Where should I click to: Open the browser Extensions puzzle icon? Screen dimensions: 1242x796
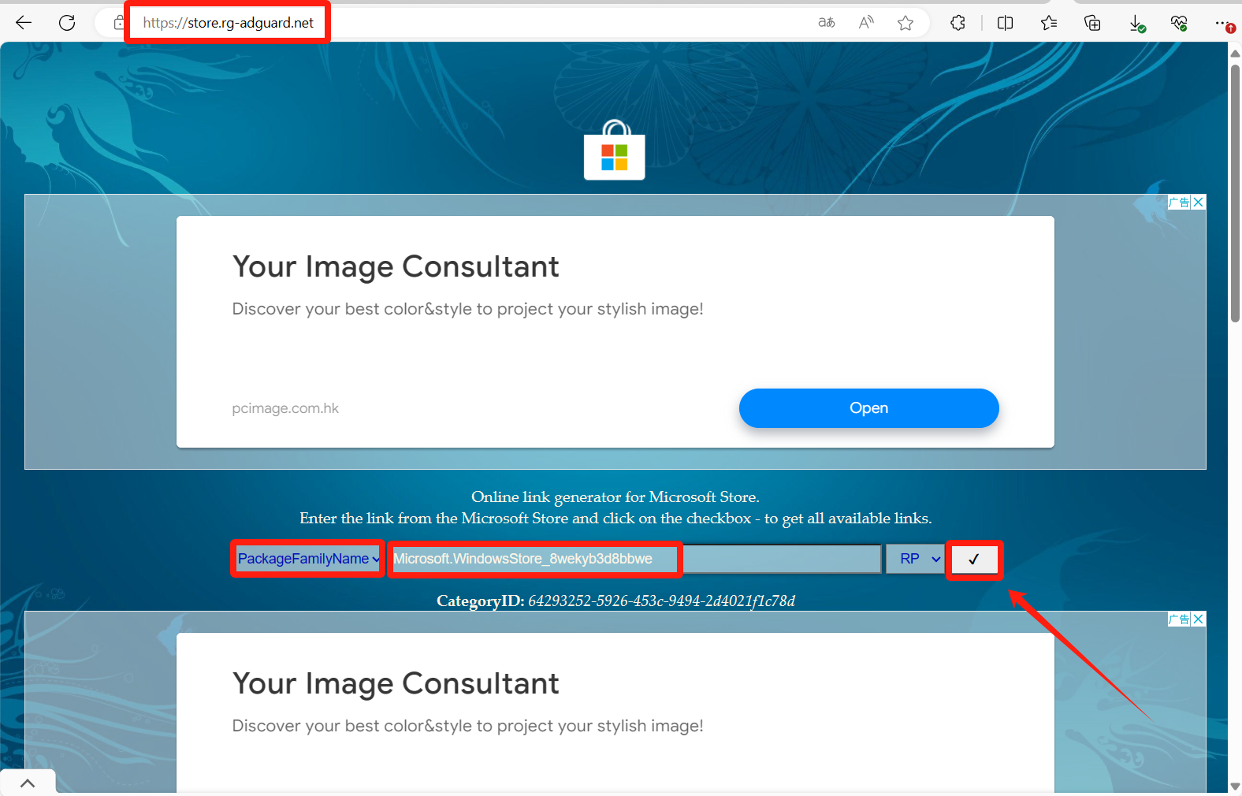click(x=958, y=23)
